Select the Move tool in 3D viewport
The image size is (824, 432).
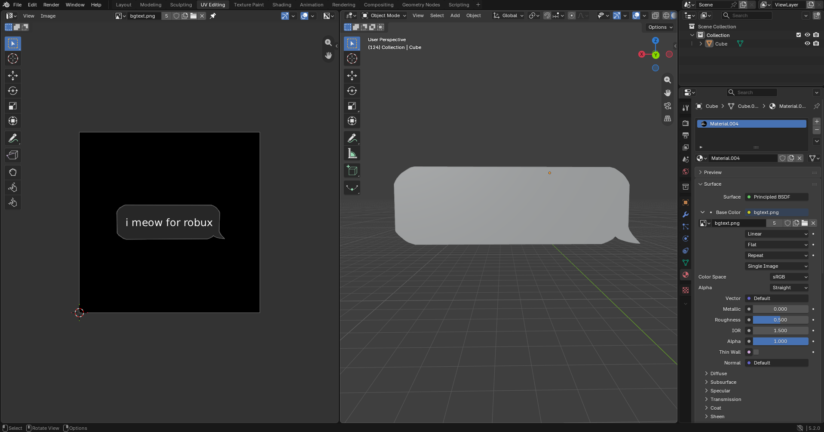(352, 76)
